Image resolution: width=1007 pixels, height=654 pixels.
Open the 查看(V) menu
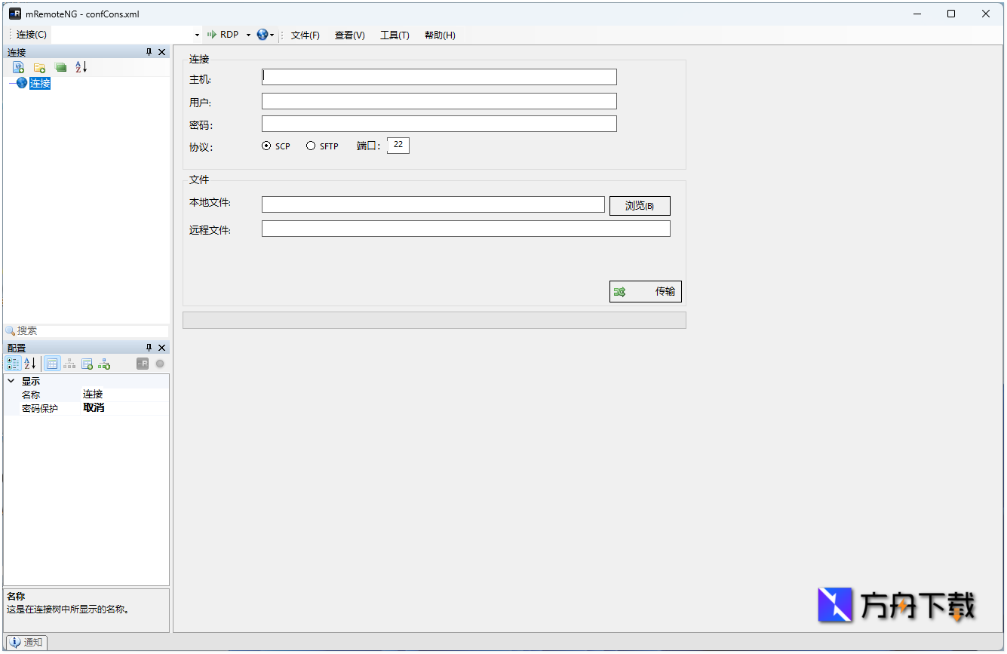(x=350, y=35)
